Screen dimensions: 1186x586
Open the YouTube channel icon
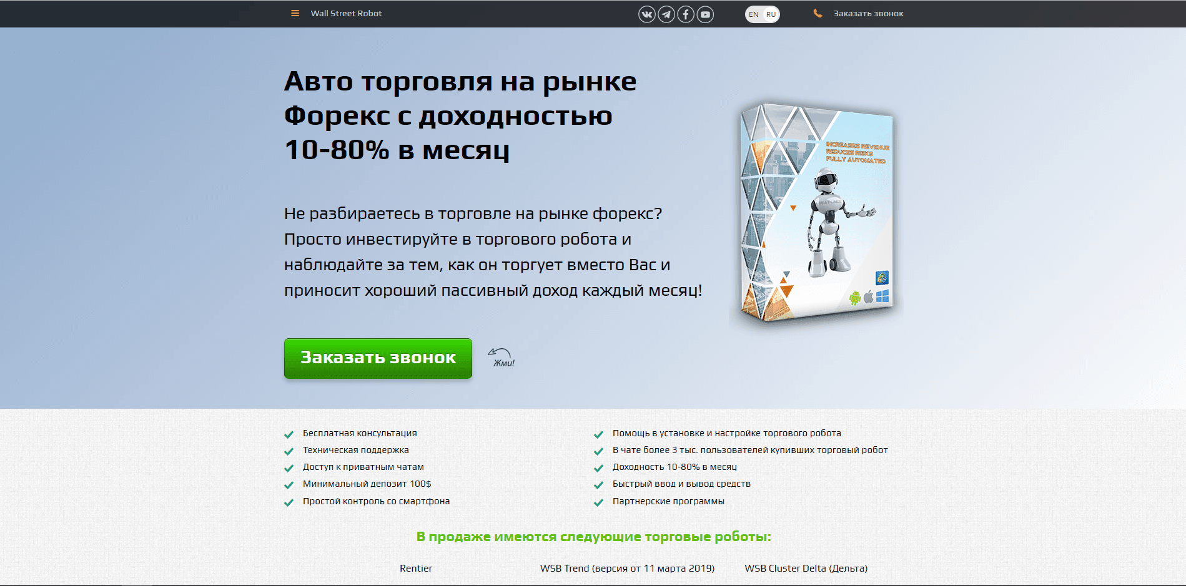pos(705,14)
